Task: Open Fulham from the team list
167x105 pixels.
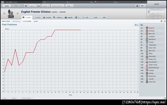Action: pyautogui.click(x=151, y=70)
